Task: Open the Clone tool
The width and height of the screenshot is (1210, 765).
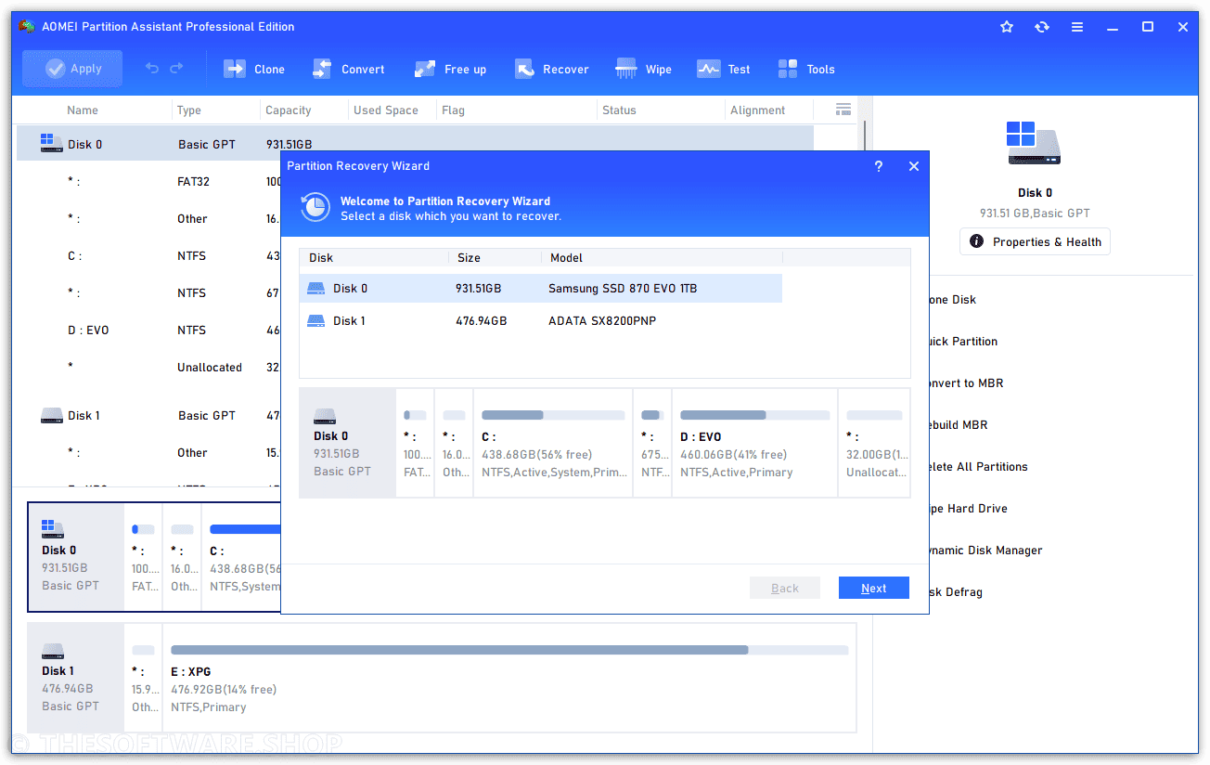Action: click(253, 69)
